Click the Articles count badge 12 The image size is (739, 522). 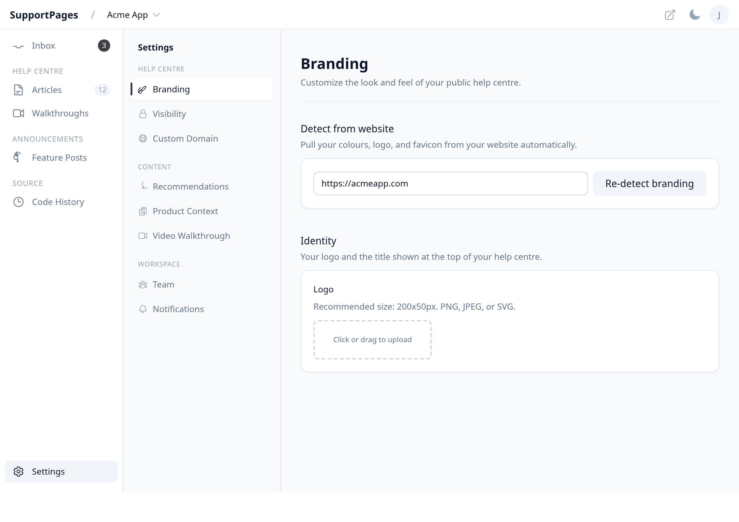(102, 90)
